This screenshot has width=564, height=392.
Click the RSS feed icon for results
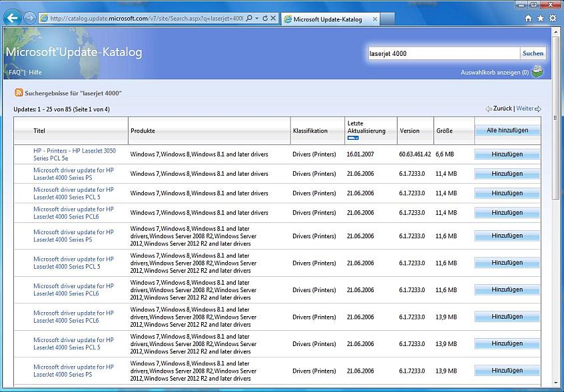[x=19, y=93]
